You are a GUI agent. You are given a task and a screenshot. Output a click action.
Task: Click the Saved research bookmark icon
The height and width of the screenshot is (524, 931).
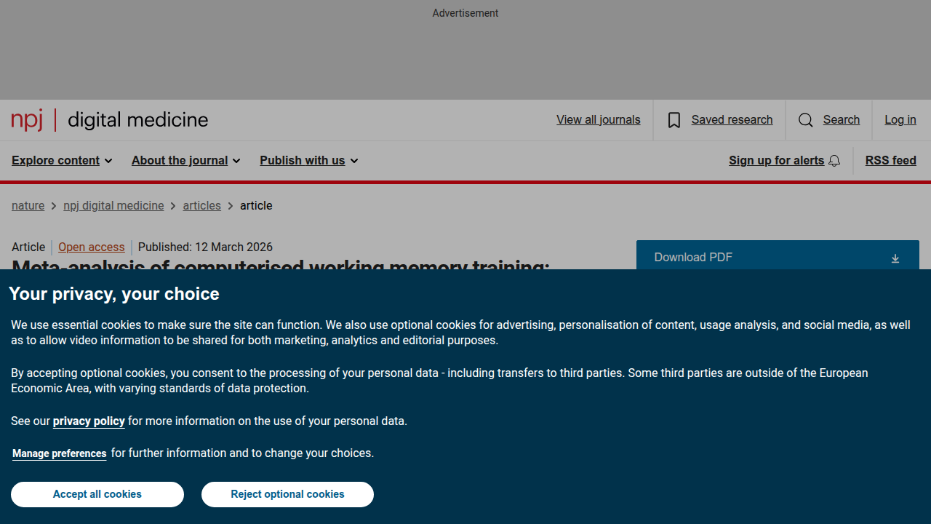[674, 120]
